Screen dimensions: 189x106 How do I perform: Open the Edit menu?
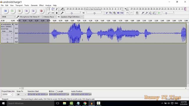coord(7,5)
